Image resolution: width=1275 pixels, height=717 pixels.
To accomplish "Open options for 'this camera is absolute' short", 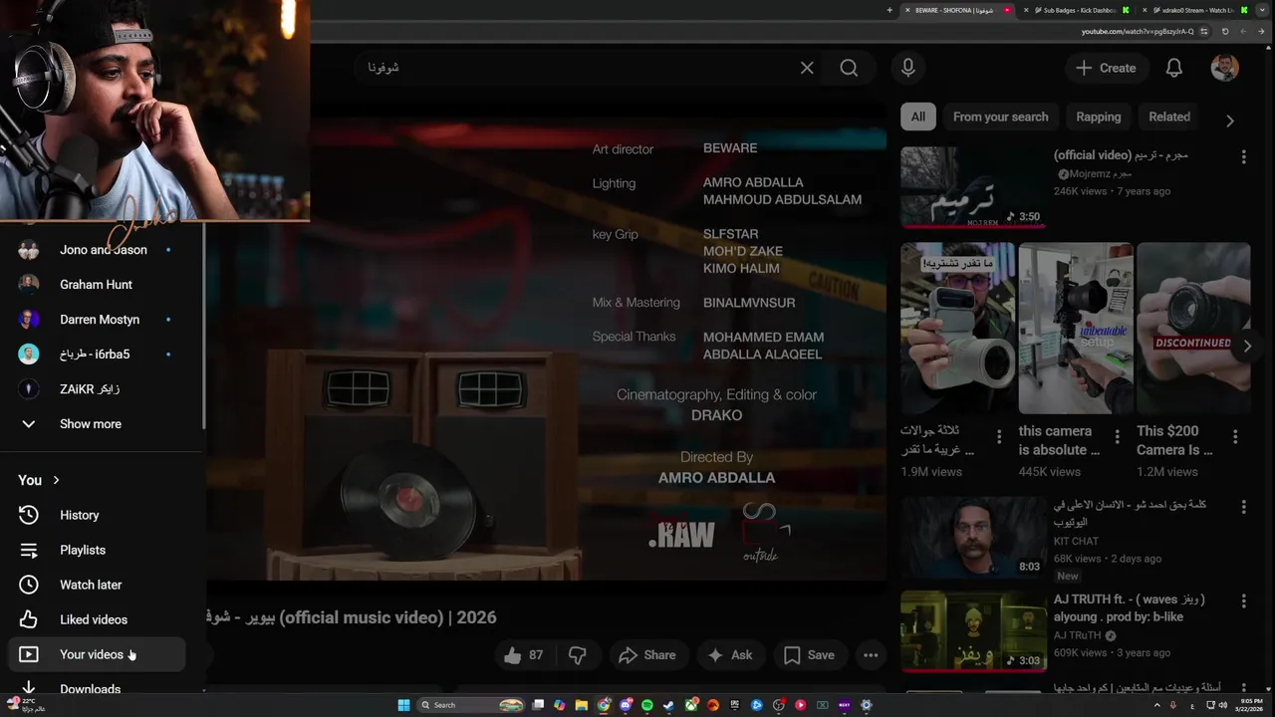I will pos(1117,437).
